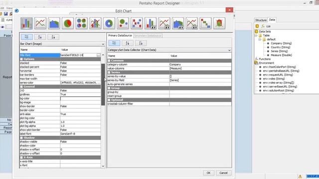Image resolution: width=319 pixels, height=179 pixels.
Task: Select the Radar chart type icon
Action: (x=219, y=23)
